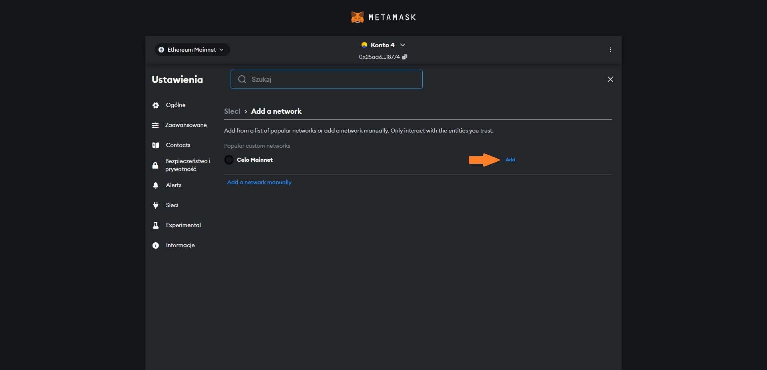Click the flask icon beside Experimental

156,225
